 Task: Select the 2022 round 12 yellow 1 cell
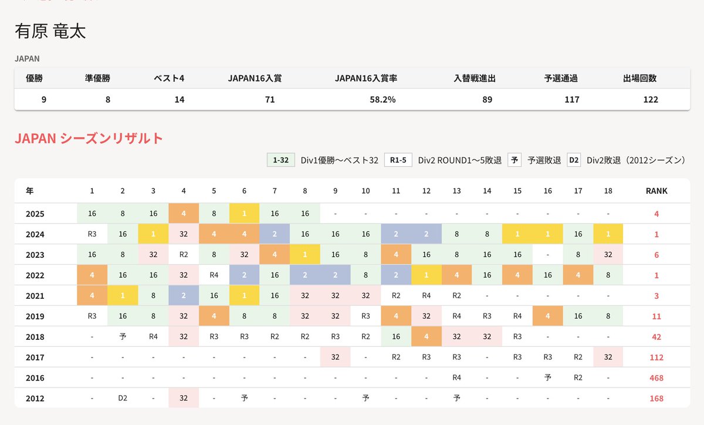[x=426, y=275]
